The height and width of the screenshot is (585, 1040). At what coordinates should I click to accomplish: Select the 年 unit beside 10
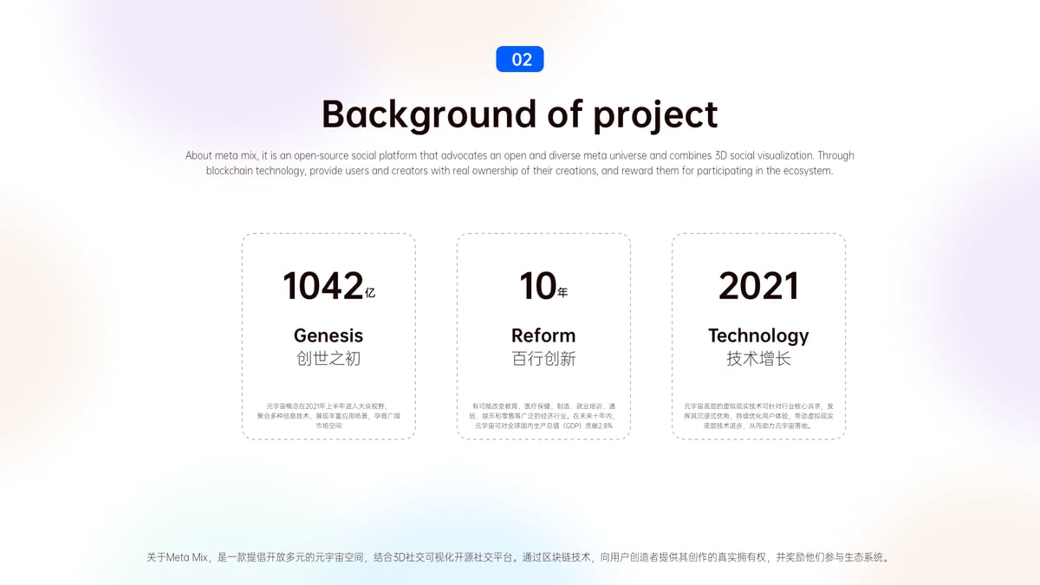tap(562, 293)
